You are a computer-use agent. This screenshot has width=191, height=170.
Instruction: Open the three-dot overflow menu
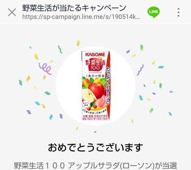[x=178, y=13]
